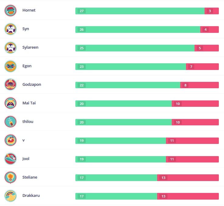
Task: Click the green badge showing 19 for Jool
Action: [x=81, y=159]
